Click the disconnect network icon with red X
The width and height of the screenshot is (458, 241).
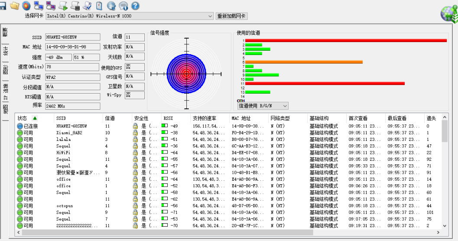pyautogui.click(x=51, y=6)
